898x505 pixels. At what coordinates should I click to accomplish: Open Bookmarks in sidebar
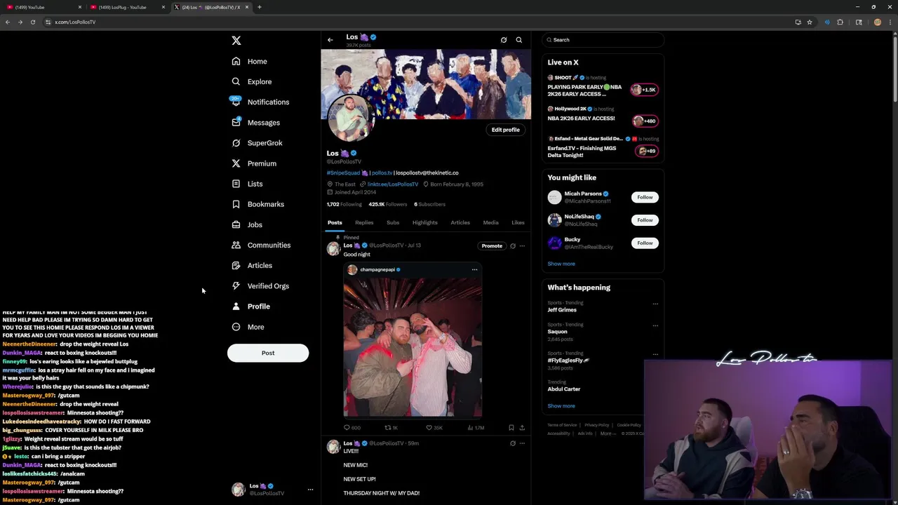257,204
